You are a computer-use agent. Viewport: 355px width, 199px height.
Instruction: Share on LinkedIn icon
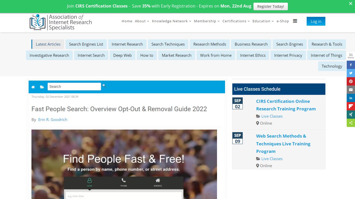[x=351, y=98]
